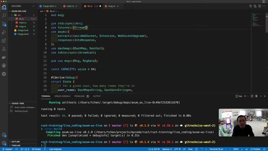Click the editor minimap overview

(258, 20)
